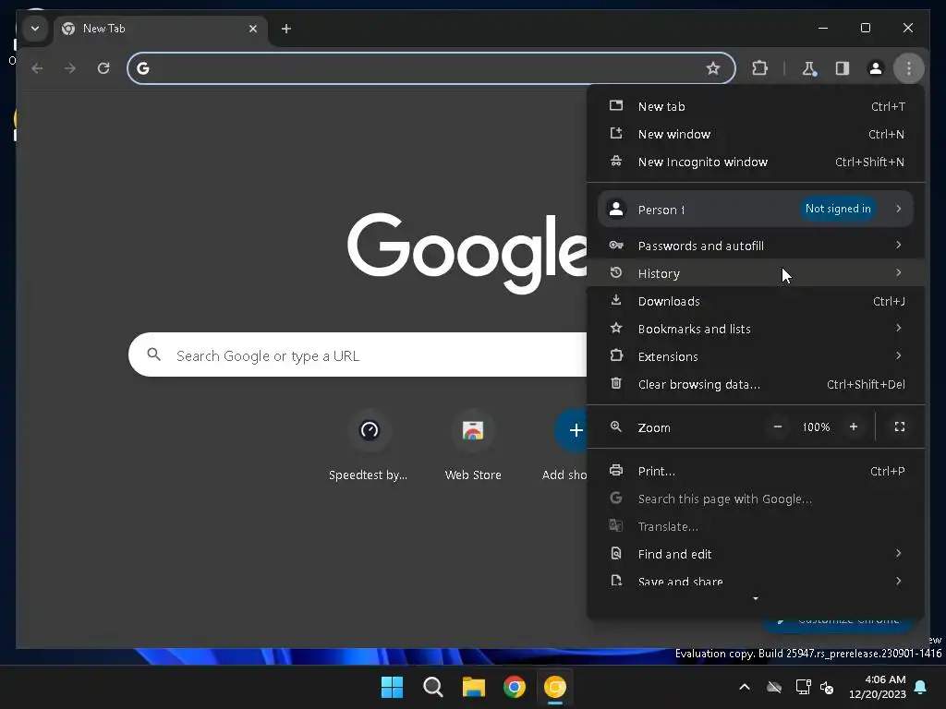Select the New Tab tab
Viewport: 946px width, 709px height.
pos(160,29)
